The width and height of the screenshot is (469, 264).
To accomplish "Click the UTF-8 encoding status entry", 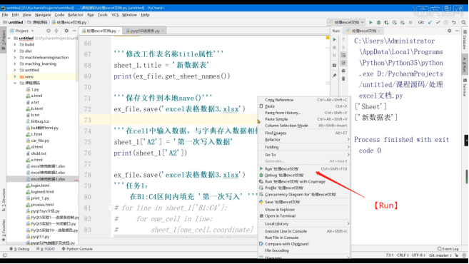I will pyautogui.click(x=418, y=255).
